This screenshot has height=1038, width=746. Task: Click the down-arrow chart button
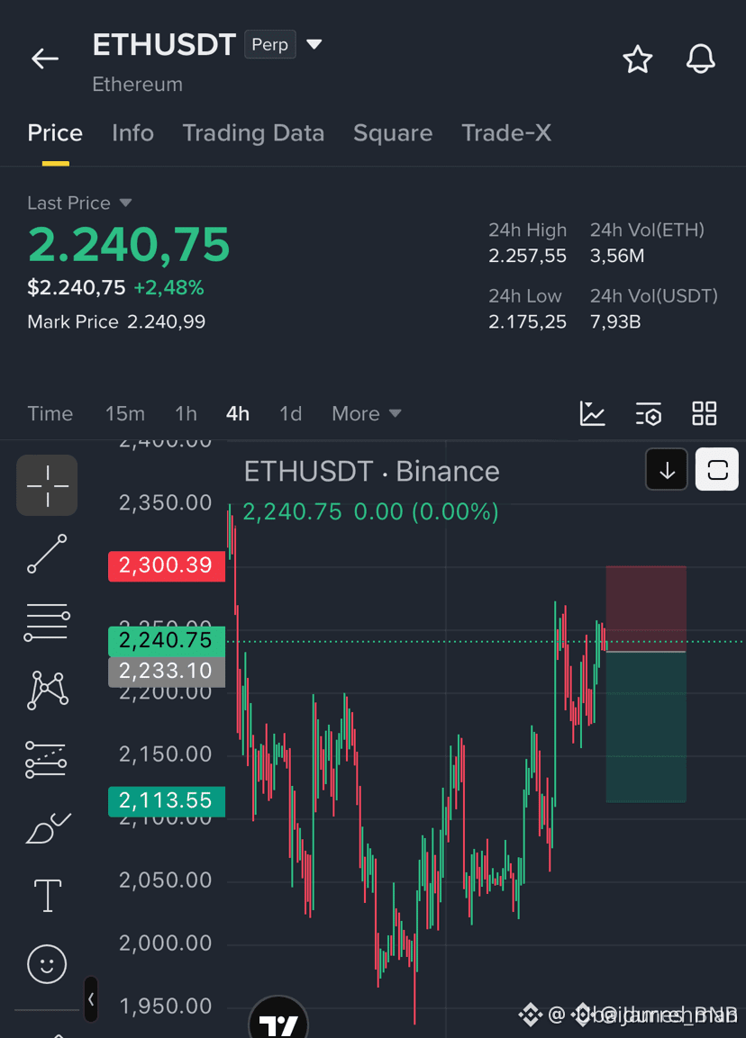pos(667,469)
